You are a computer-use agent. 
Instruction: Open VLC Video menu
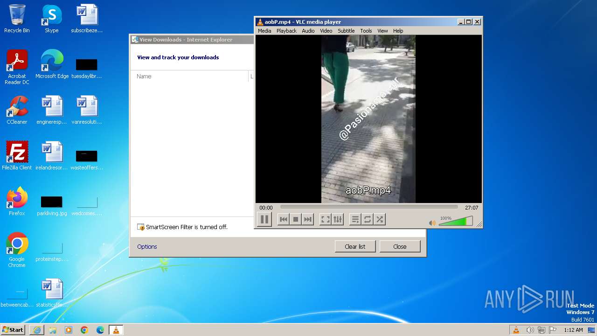pyautogui.click(x=326, y=31)
